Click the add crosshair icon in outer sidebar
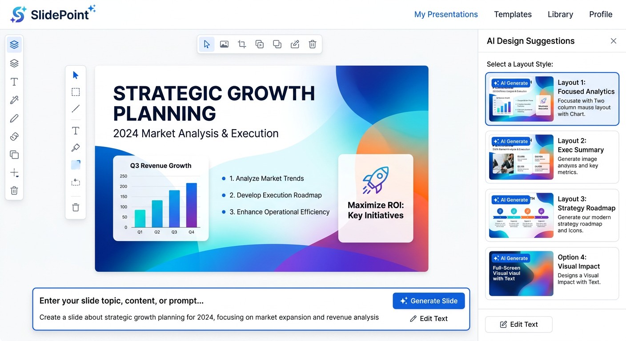 tap(14, 173)
